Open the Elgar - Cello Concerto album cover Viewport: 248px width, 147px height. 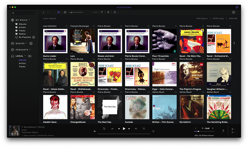(x=164, y=74)
